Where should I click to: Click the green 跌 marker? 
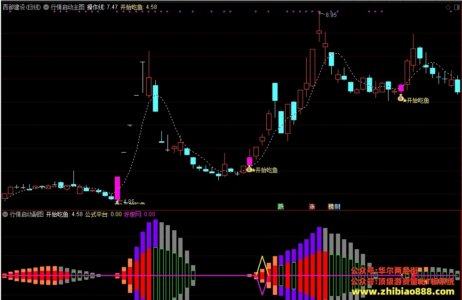(281, 206)
